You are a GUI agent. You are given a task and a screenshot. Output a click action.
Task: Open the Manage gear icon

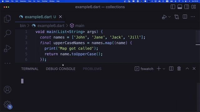pyautogui.click(x=7, y=105)
